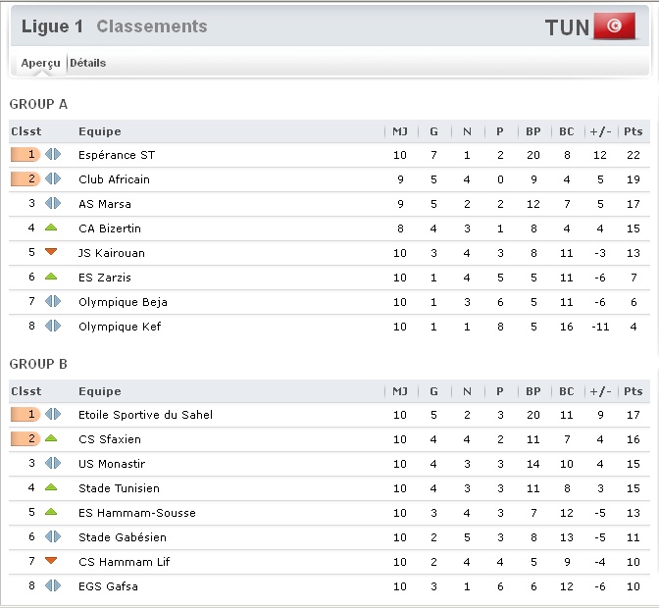Screen dimensions: 659x608
Task: Click the Pts column header in Group A
Action: click(x=634, y=131)
